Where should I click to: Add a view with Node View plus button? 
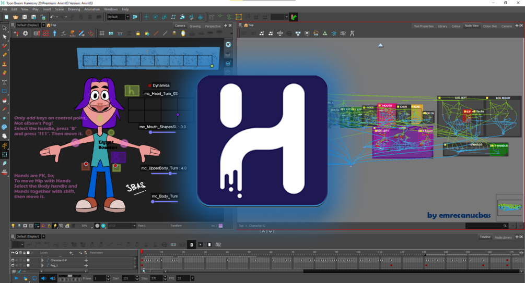517,26
